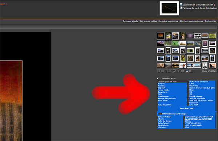Select the purple flowers thumbnail
This screenshot has height=141, width=218.
[x=168, y=36]
